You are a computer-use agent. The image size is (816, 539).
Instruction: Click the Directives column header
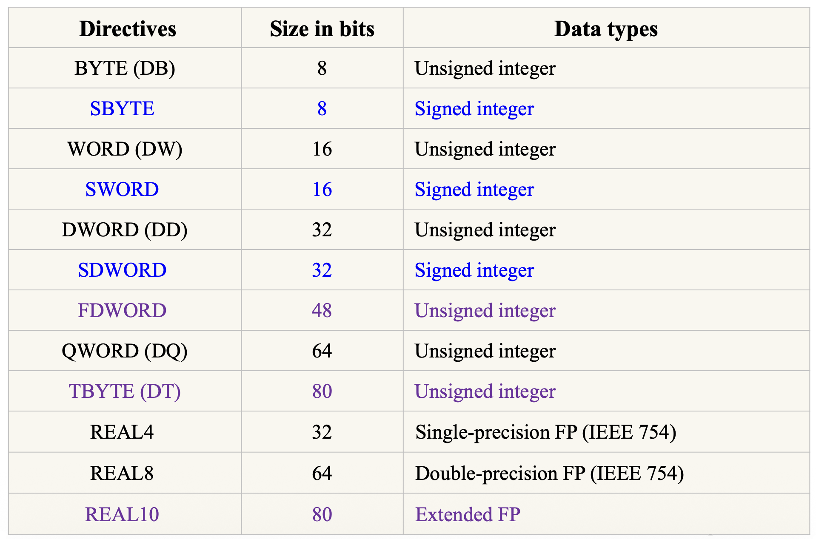pyautogui.click(x=127, y=29)
